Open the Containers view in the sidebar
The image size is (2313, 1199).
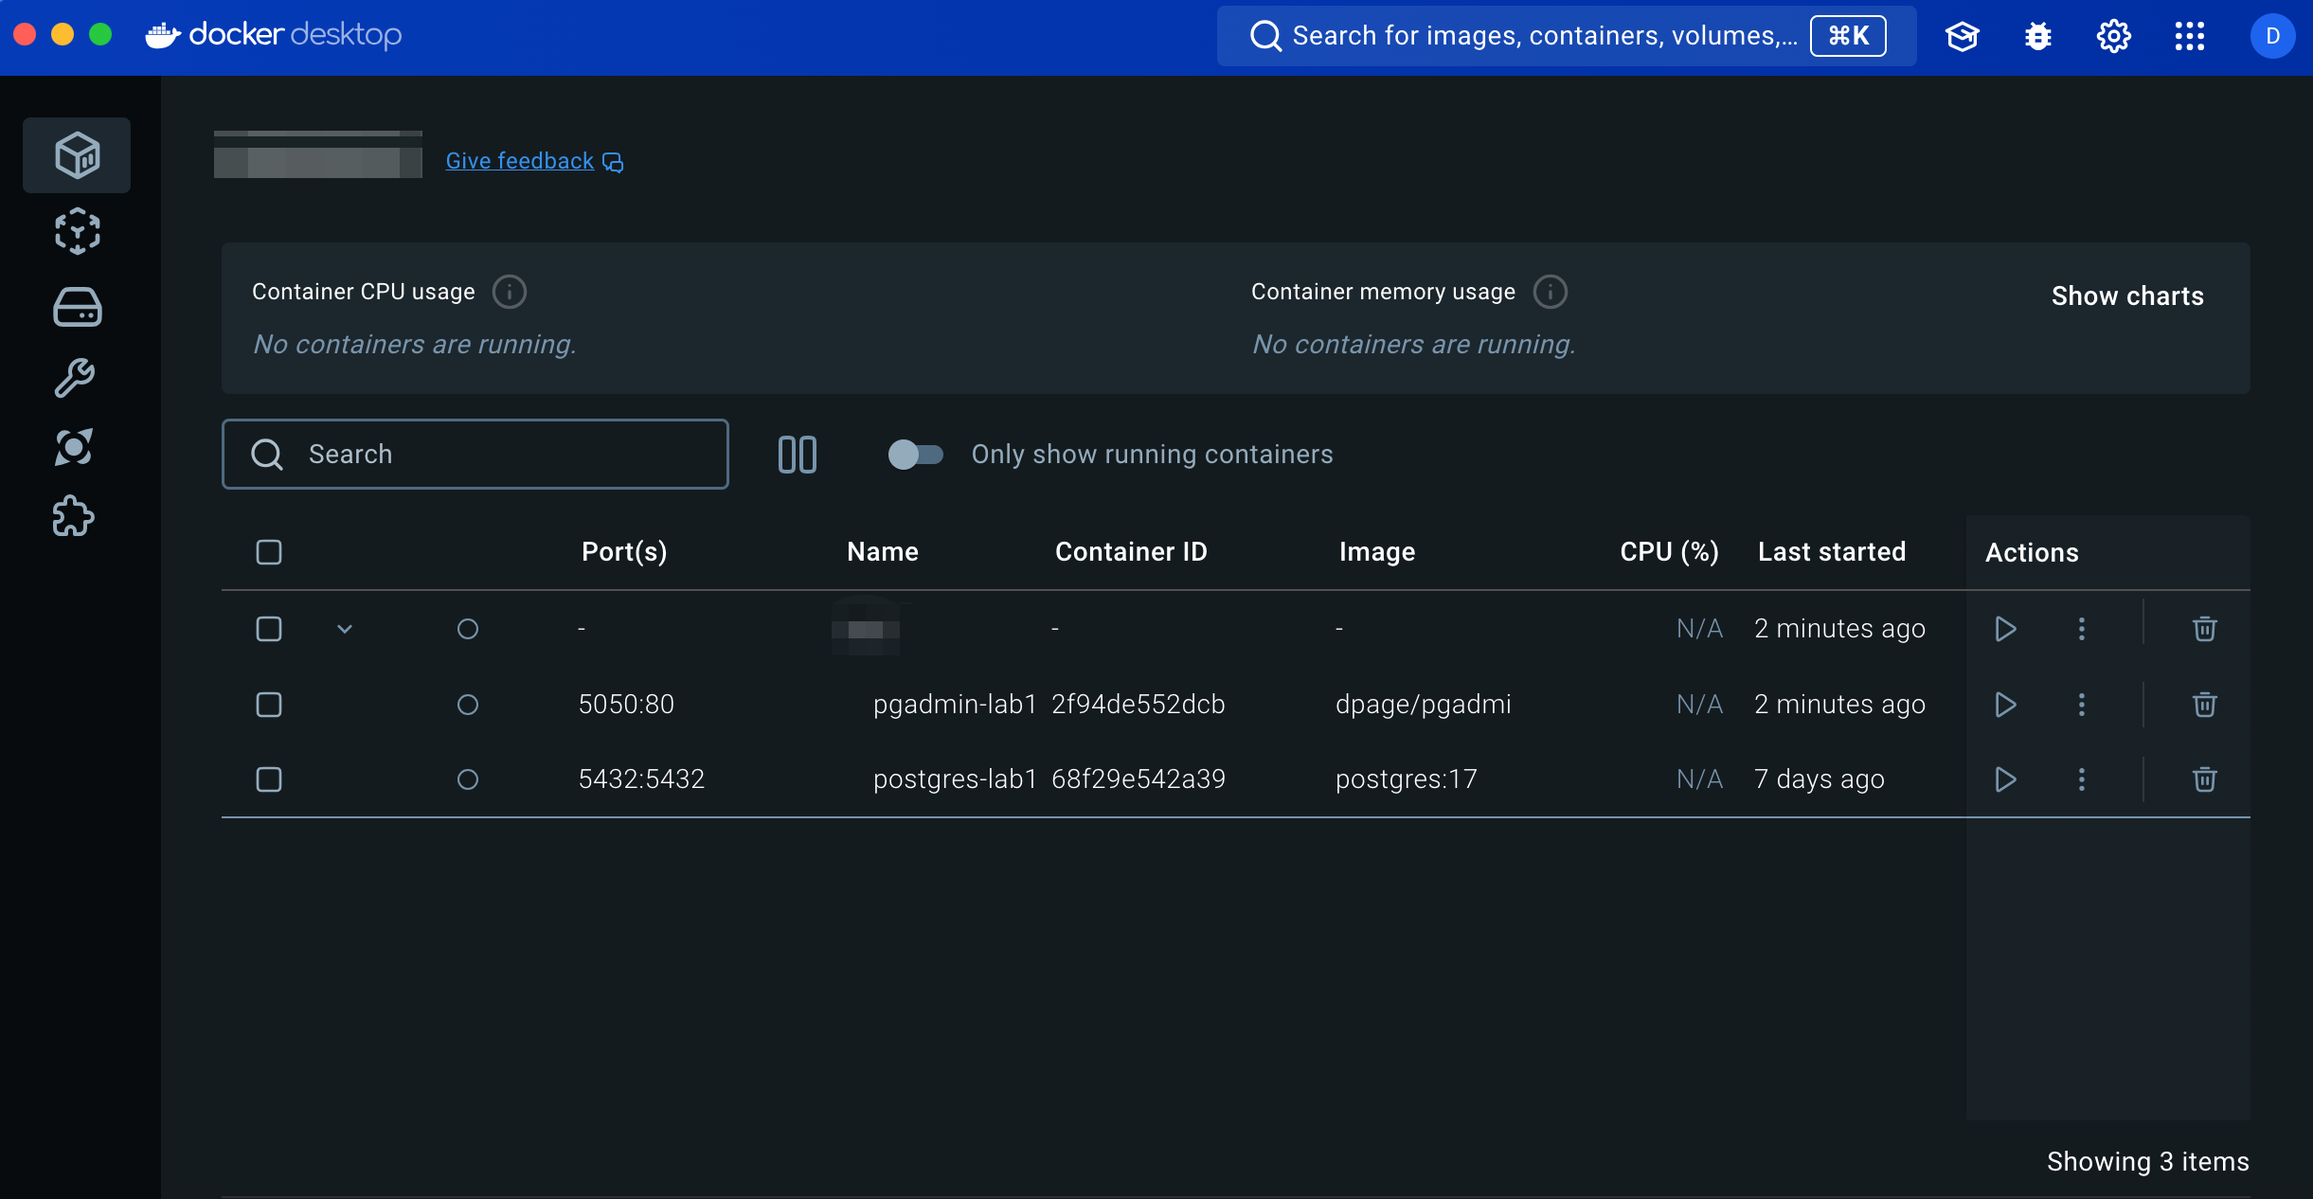tap(77, 155)
